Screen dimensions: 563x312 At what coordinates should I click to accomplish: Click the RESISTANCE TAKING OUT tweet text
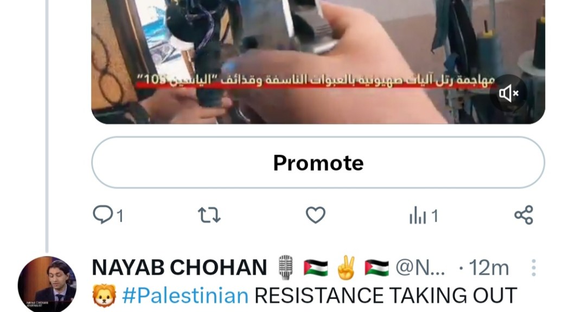pos(386,296)
